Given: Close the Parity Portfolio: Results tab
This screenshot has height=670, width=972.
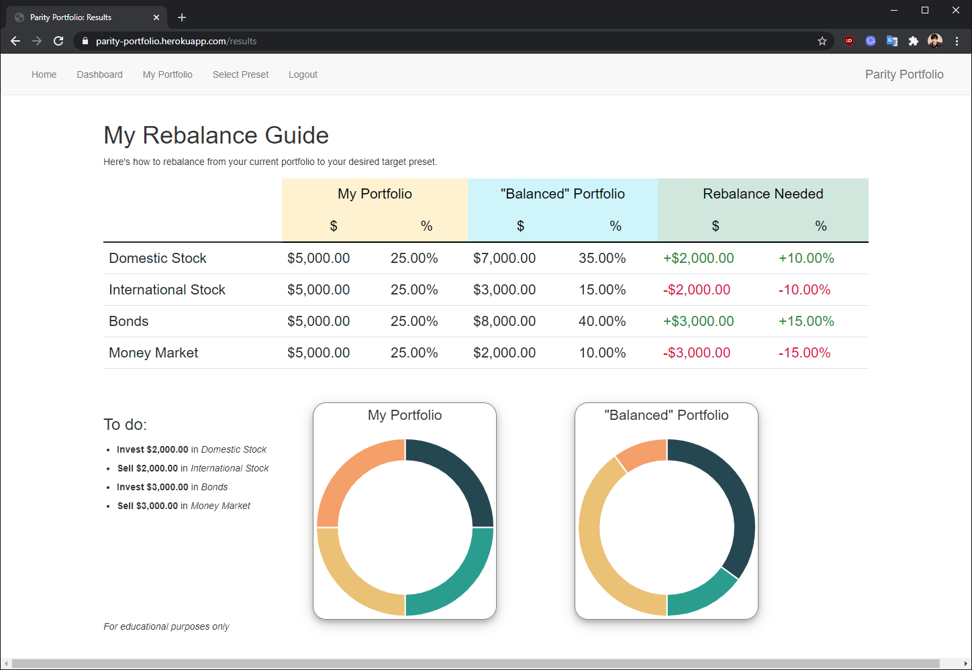Looking at the screenshot, I should coord(156,17).
